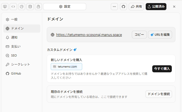The height and width of the screenshot is (112, 182).
Task: Open 一般 general settings
Action: (x=22, y=19)
